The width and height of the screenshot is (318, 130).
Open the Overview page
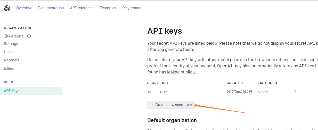(x=24, y=8)
